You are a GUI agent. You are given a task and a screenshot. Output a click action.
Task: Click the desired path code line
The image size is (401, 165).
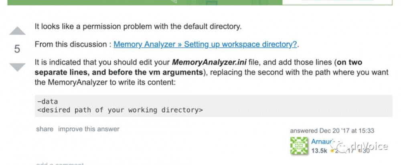[119, 110]
